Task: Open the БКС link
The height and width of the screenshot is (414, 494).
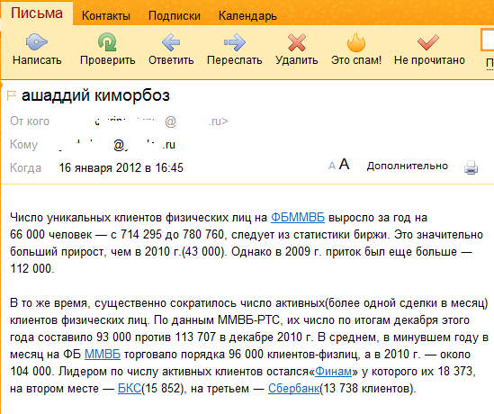Action: pyautogui.click(x=130, y=389)
